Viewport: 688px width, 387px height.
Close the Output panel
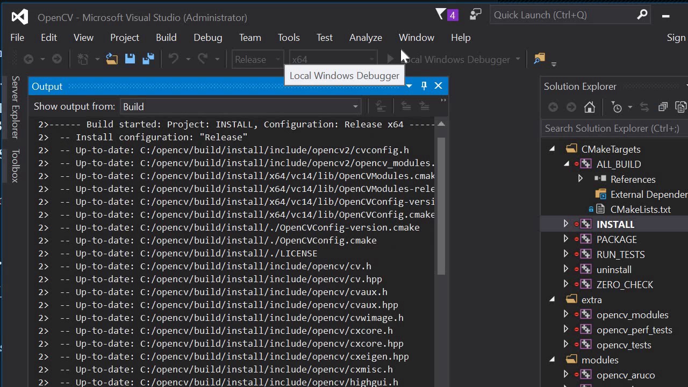click(x=439, y=86)
